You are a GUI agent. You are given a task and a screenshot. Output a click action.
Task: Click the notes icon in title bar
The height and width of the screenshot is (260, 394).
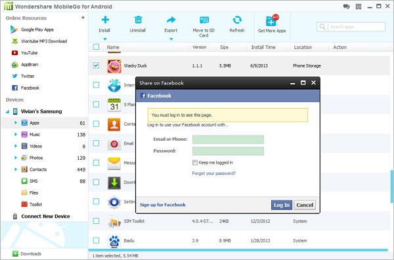[x=359, y=7]
